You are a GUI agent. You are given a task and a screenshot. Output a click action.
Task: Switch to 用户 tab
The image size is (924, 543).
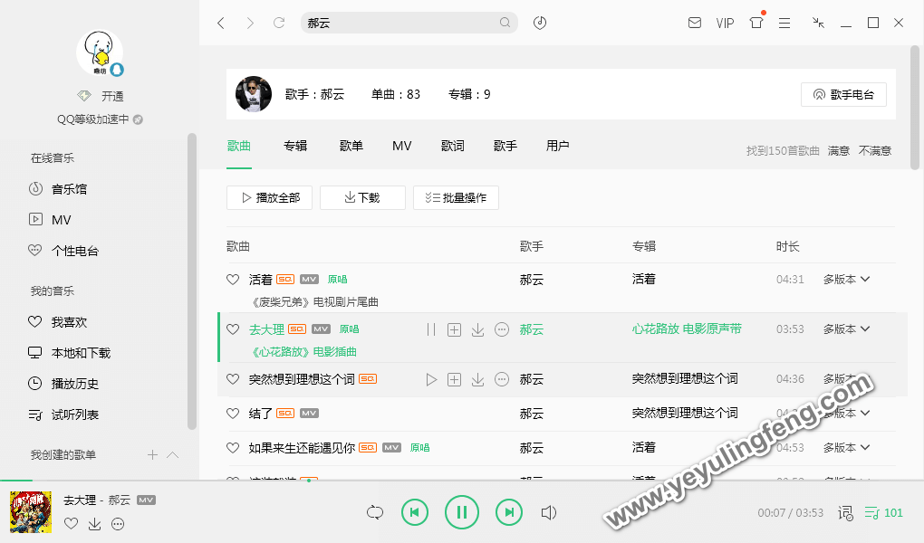pos(557,146)
